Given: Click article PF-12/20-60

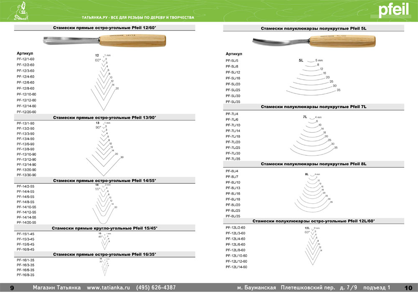Looking at the screenshot, I should tap(26, 112).
